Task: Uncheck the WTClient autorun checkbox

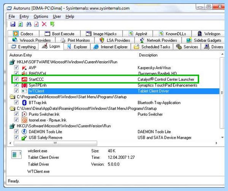Action: pyautogui.click(x=16, y=91)
